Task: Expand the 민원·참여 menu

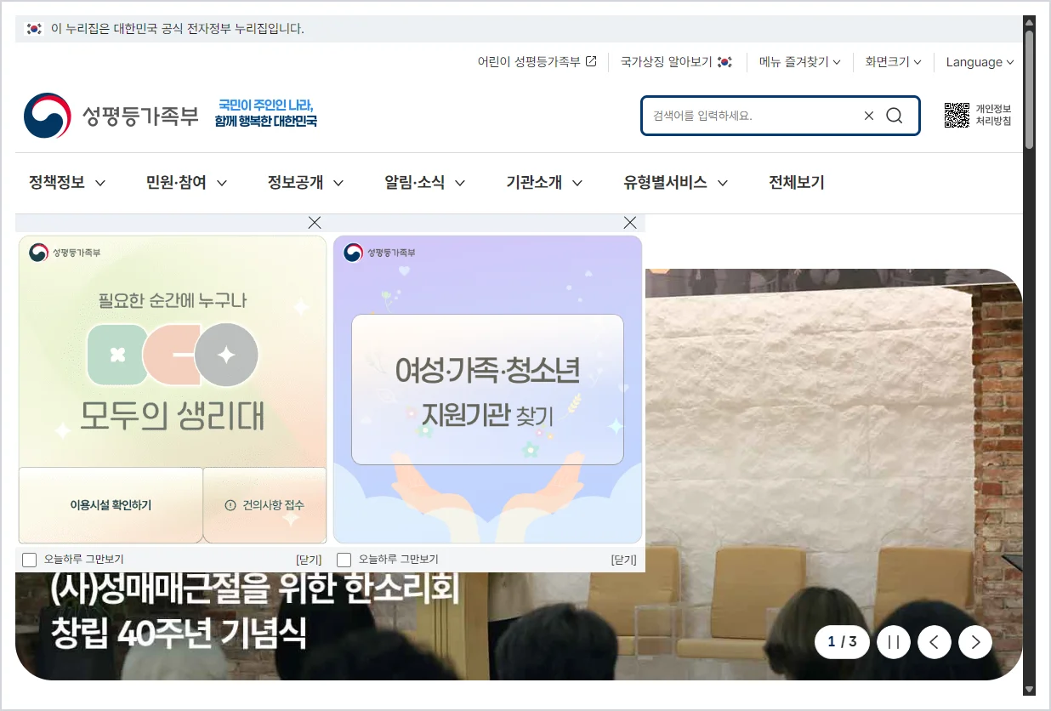Action: pyautogui.click(x=186, y=182)
